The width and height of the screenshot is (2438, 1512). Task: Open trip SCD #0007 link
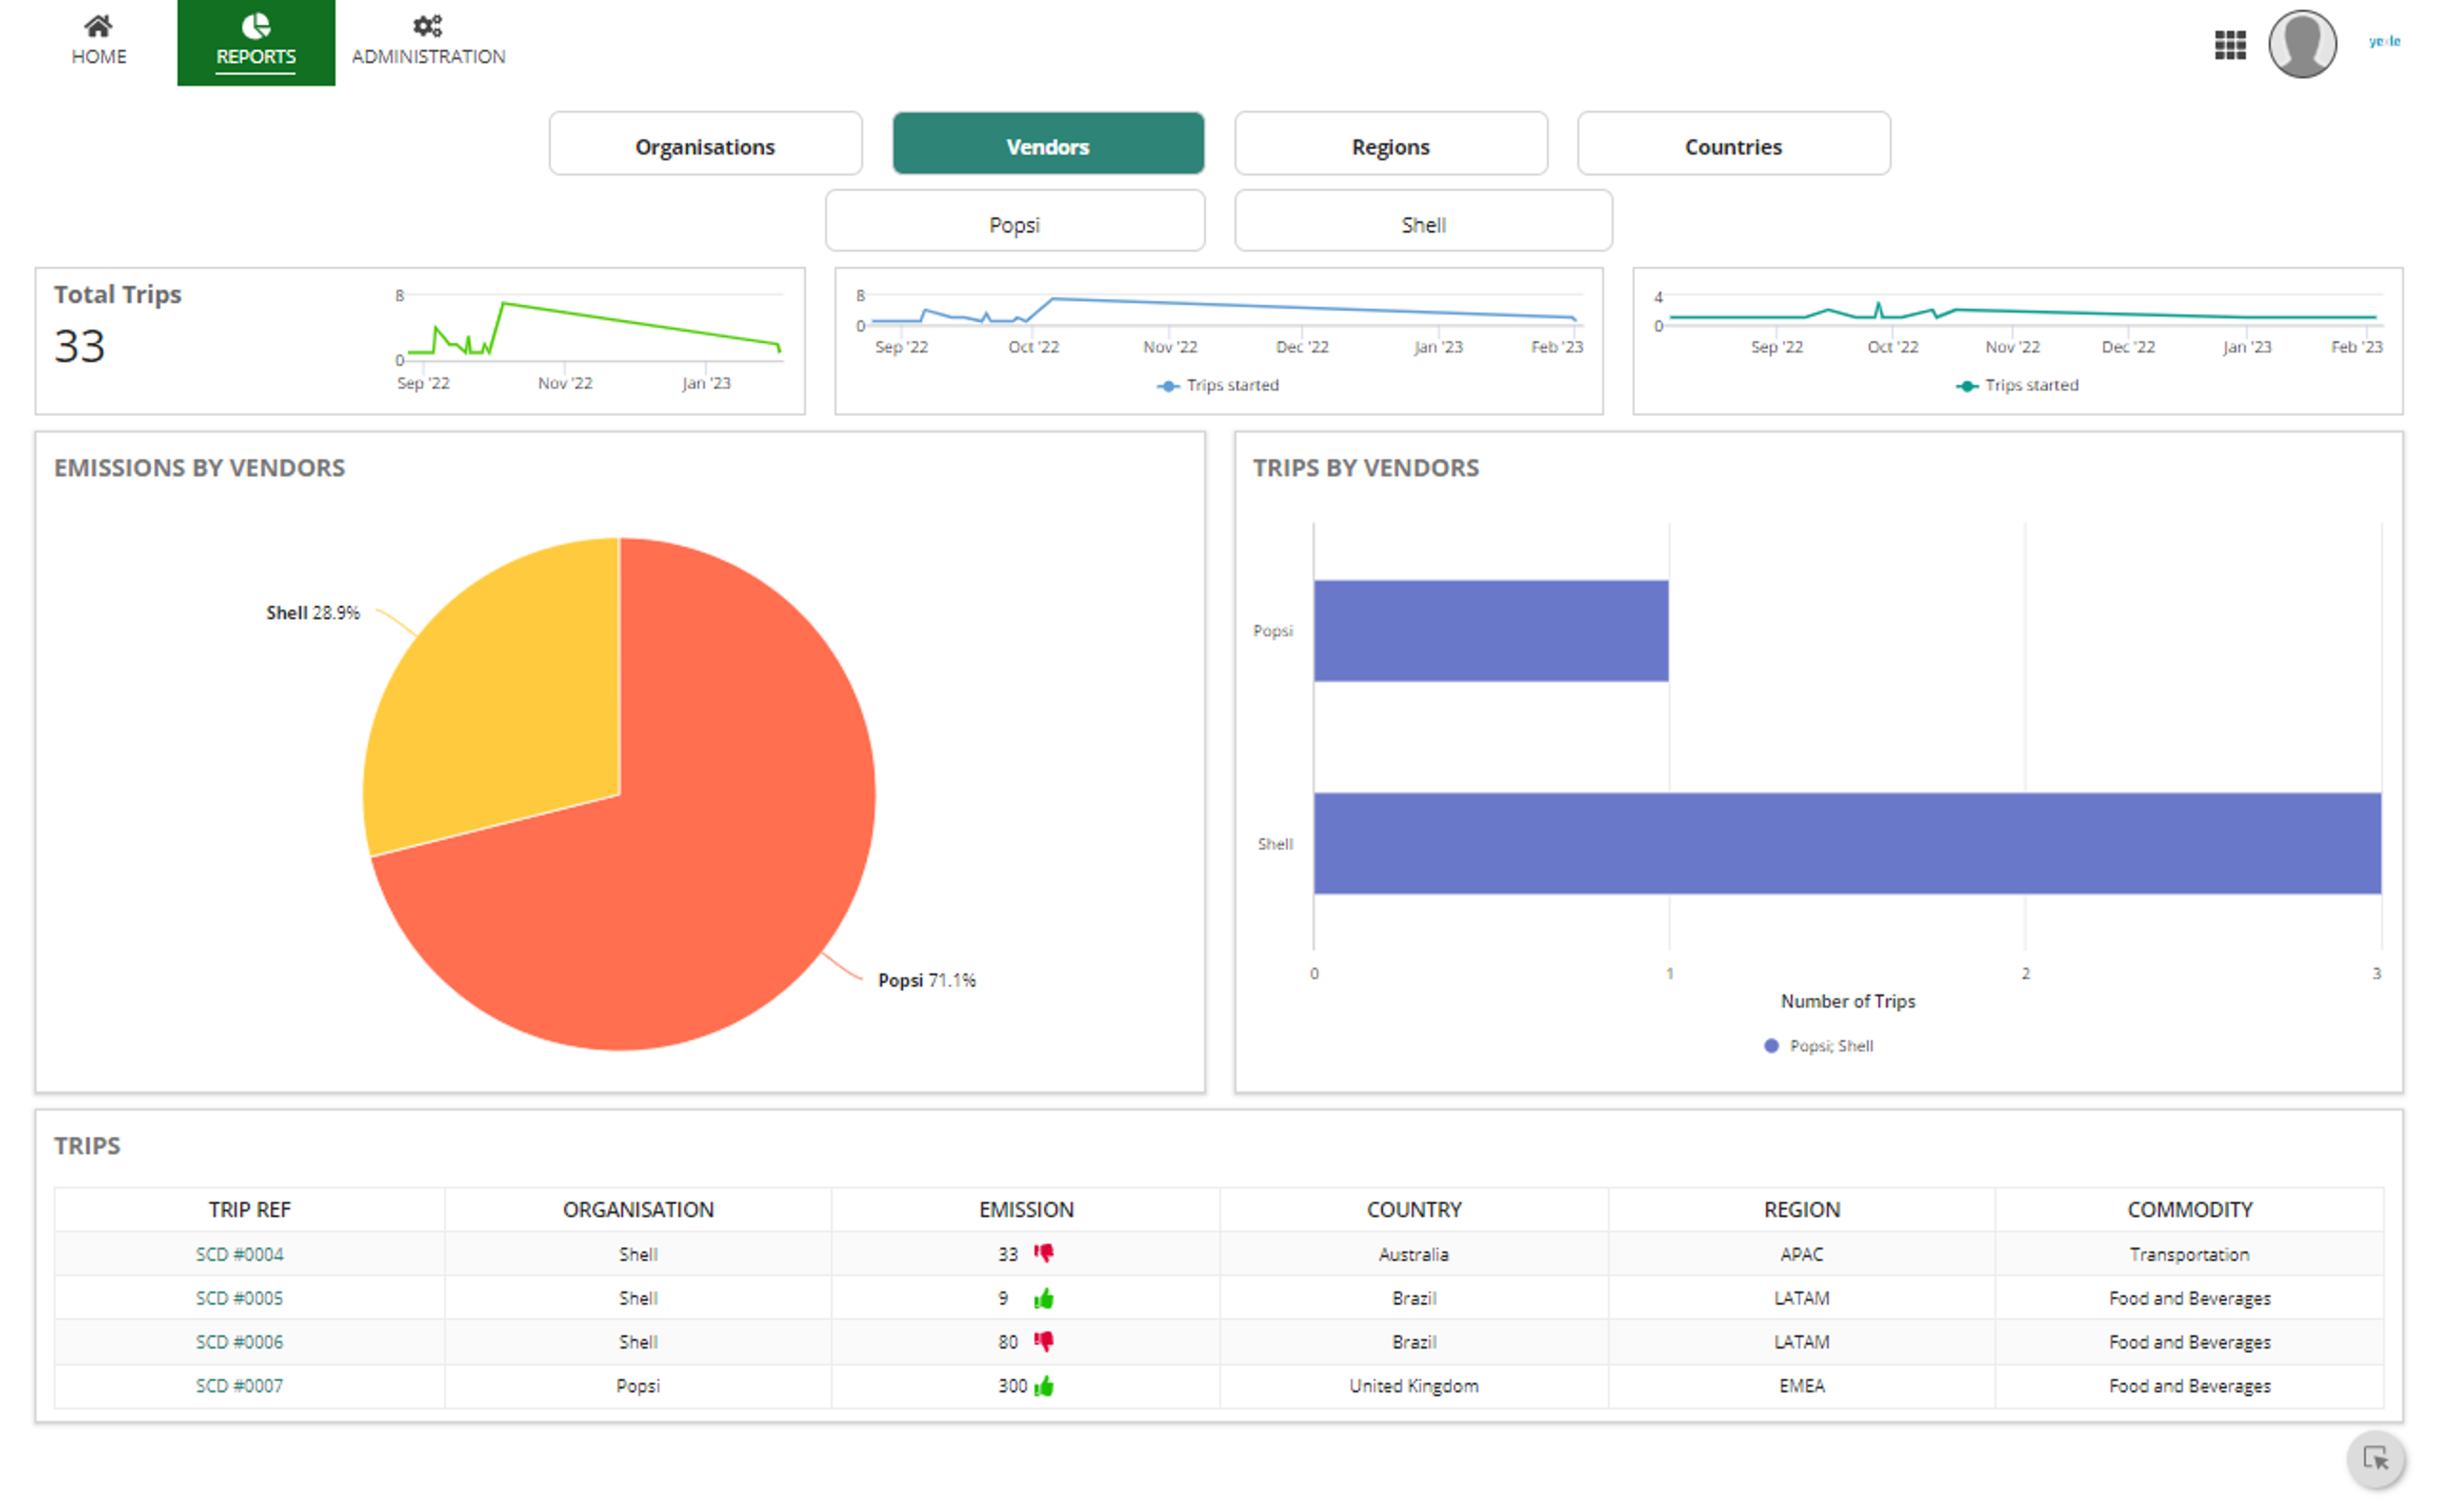point(239,1386)
